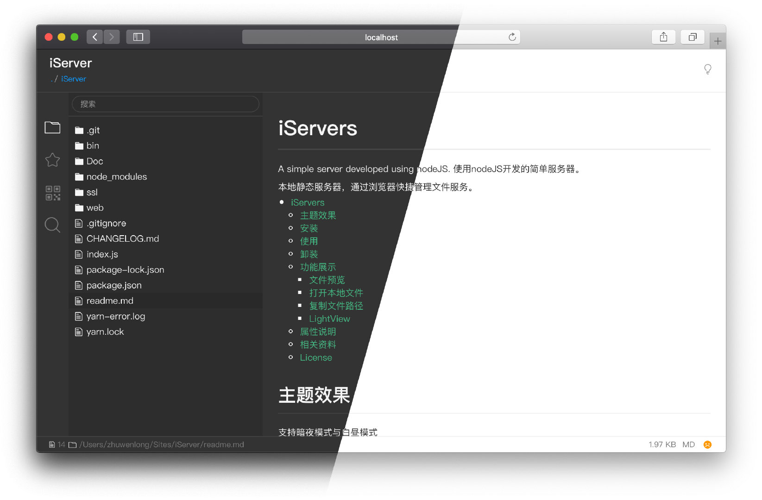
Task: Jump to the License link
Action: 316,358
